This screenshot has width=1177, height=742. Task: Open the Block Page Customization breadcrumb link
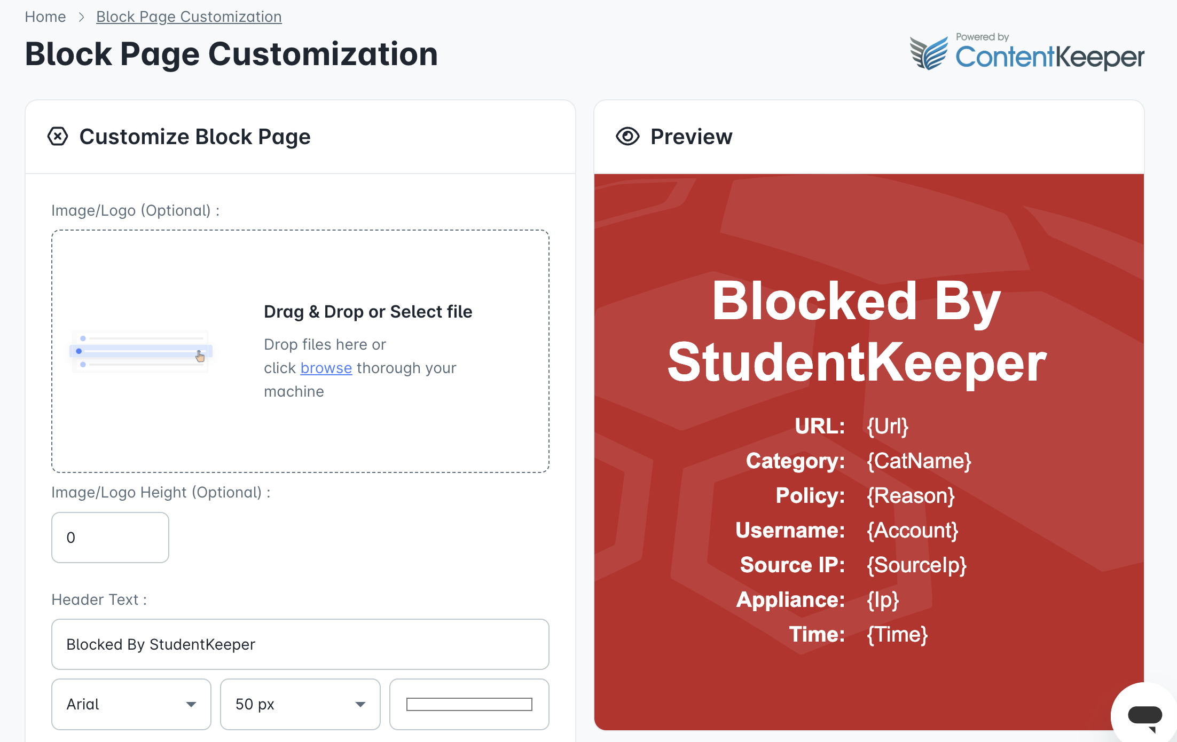coord(189,17)
